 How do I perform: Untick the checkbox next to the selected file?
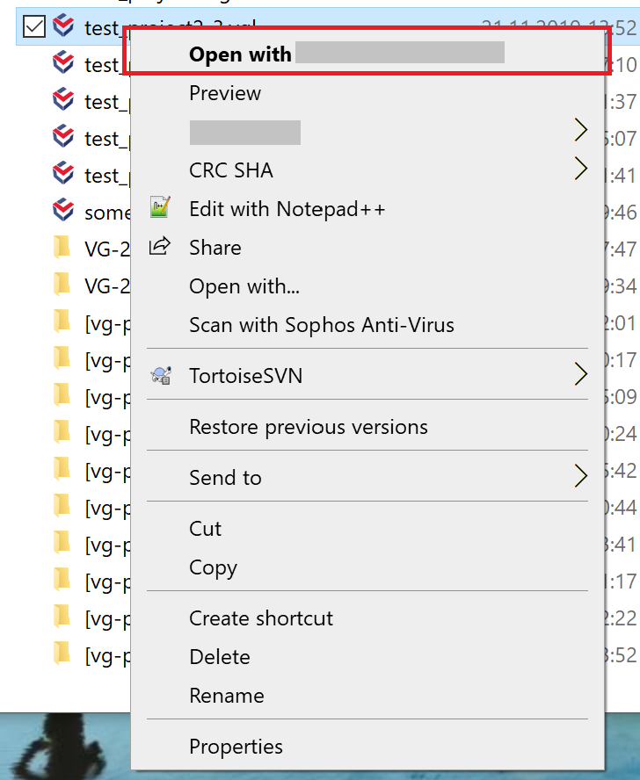33,26
